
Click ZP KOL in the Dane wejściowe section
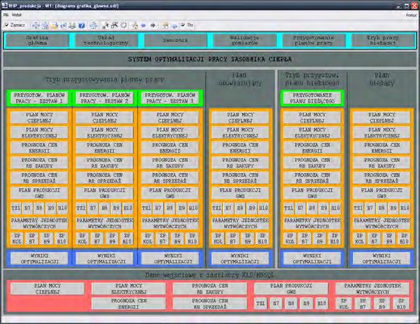click(x=344, y=304)
